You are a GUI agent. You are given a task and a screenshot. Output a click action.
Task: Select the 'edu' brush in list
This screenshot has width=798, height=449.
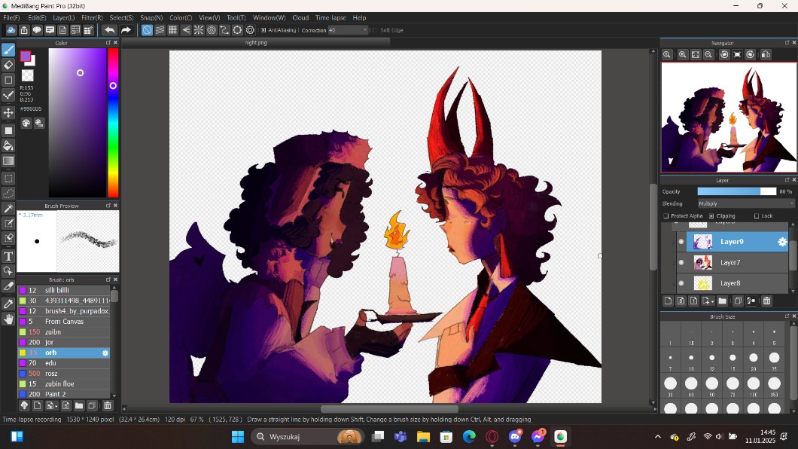64,363
